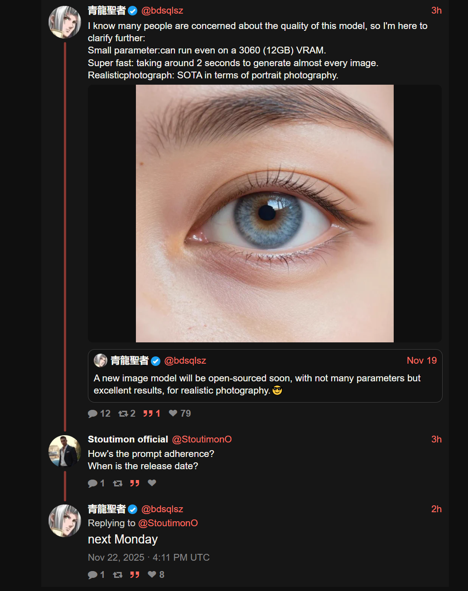Screen dimensions: 468x591
Task: Open the close-up eye image
Action: coord(265,213)
